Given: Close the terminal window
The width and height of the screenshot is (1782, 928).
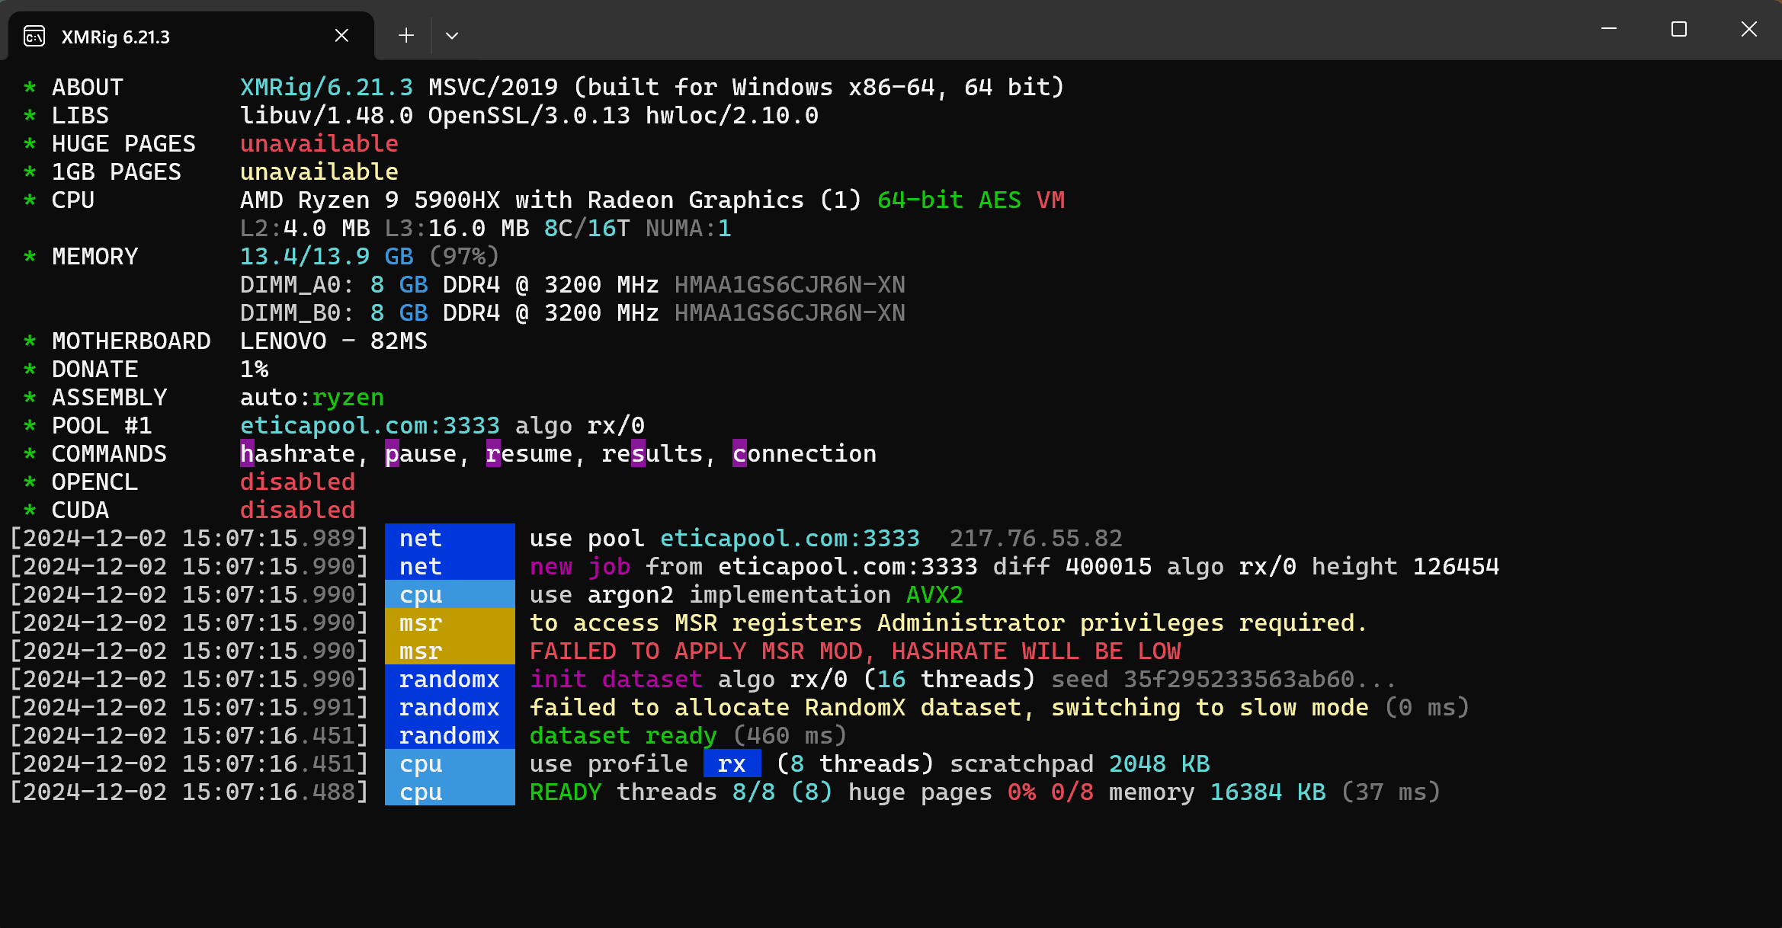Looking at the screenshot, I should click(x=1749, y=29).
